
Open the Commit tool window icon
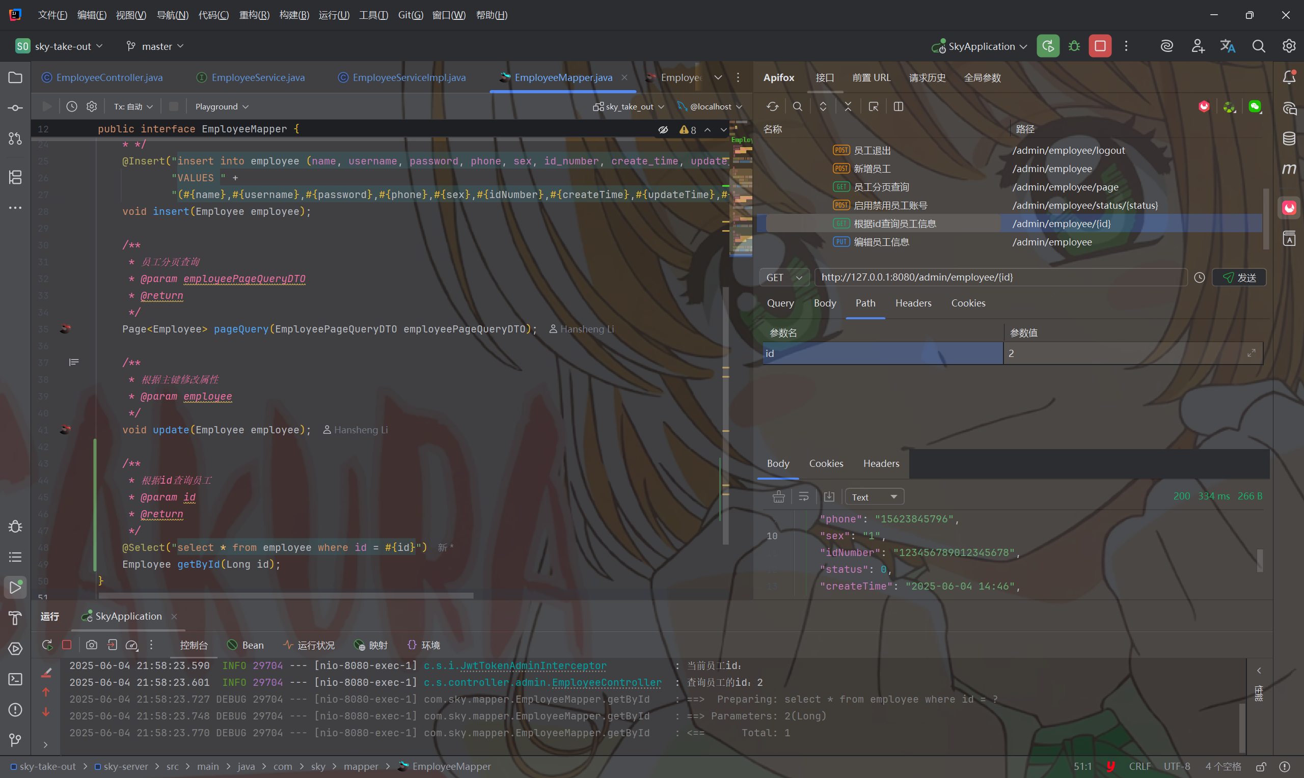15,108
